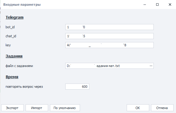Reset values with По умолчанию button
Screen dimensions: 176x113
(x=65, y=108)
